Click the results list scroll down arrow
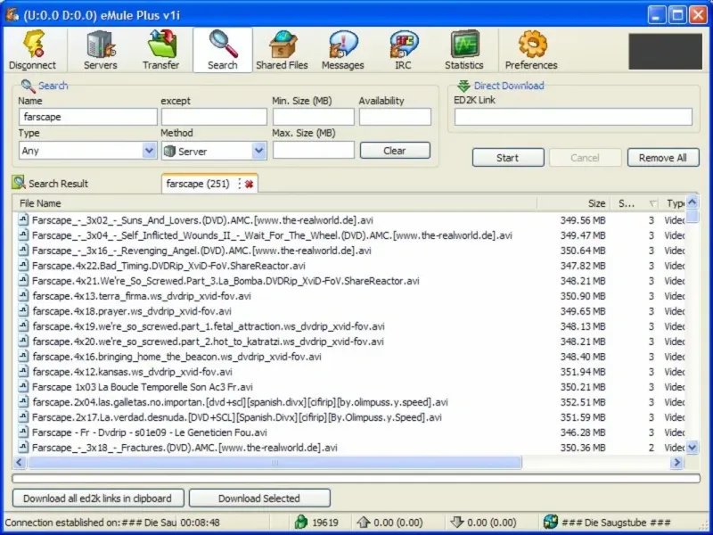The height and width of the screenshot is (535, 713). tap(693, 448)
